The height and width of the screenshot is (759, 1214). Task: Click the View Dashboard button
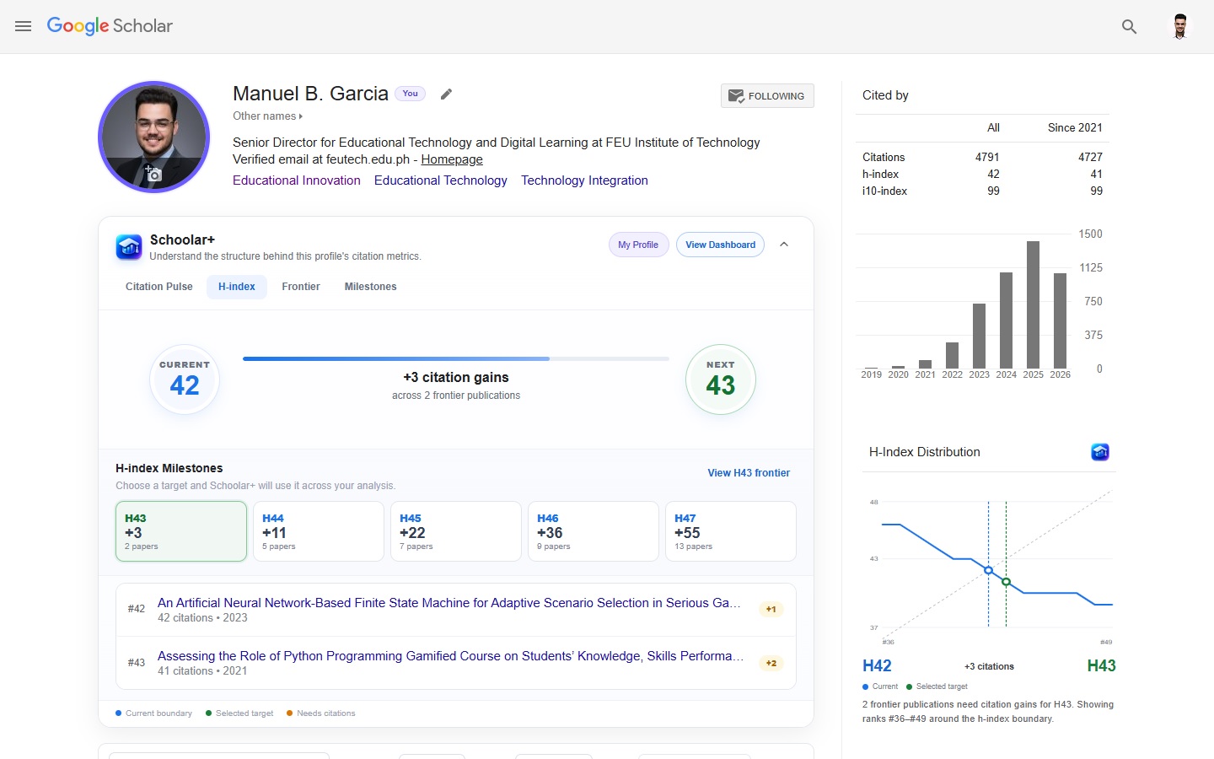[x=720, y=245]
